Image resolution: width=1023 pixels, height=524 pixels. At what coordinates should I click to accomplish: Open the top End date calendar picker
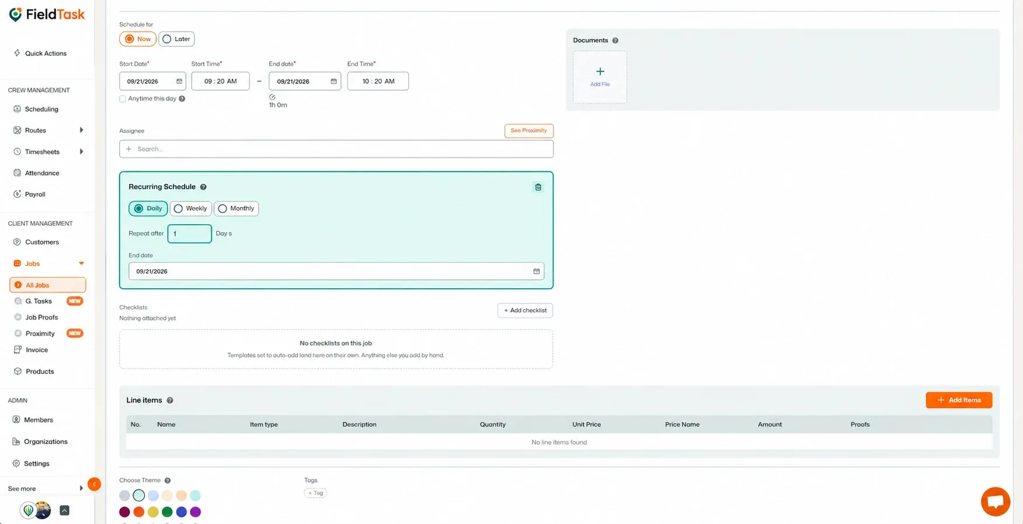(x=334, y=81)
